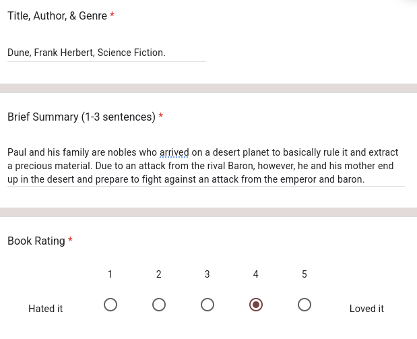This screenshot has width=417, height=339.
Task: Click the "Brief Summary (1-3 sentences)" heading
Action: [81, 117]
